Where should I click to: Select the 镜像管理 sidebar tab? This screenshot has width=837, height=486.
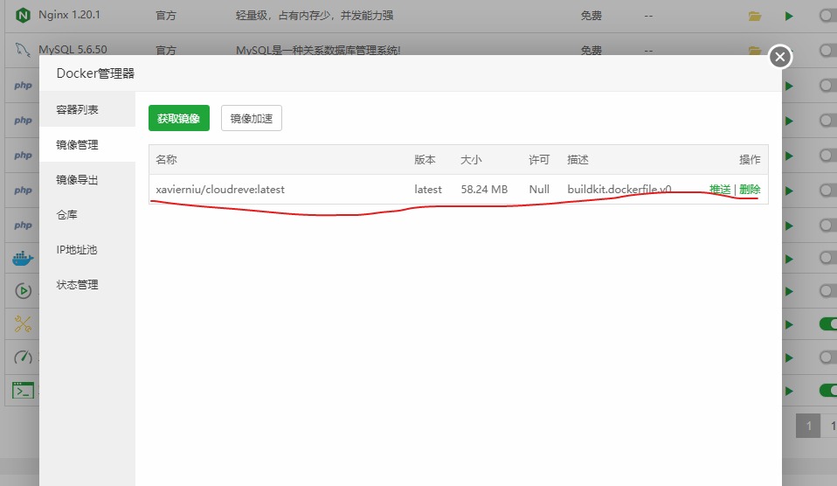coord(87,145)
